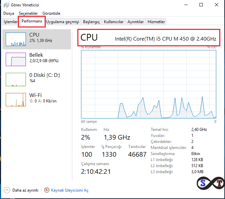225x199 pixels.
Task: Click the Kaynak İzleyicisi resource monitor icon
Action: click(47, 190)
